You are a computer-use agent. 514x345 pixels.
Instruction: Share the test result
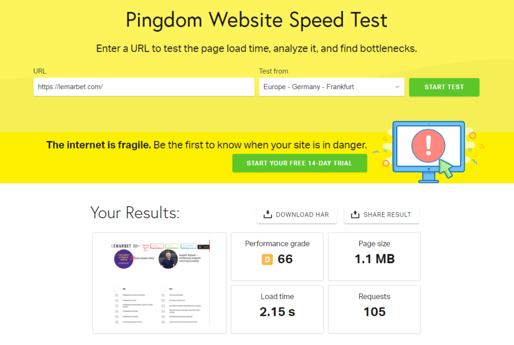coord(381,215)
